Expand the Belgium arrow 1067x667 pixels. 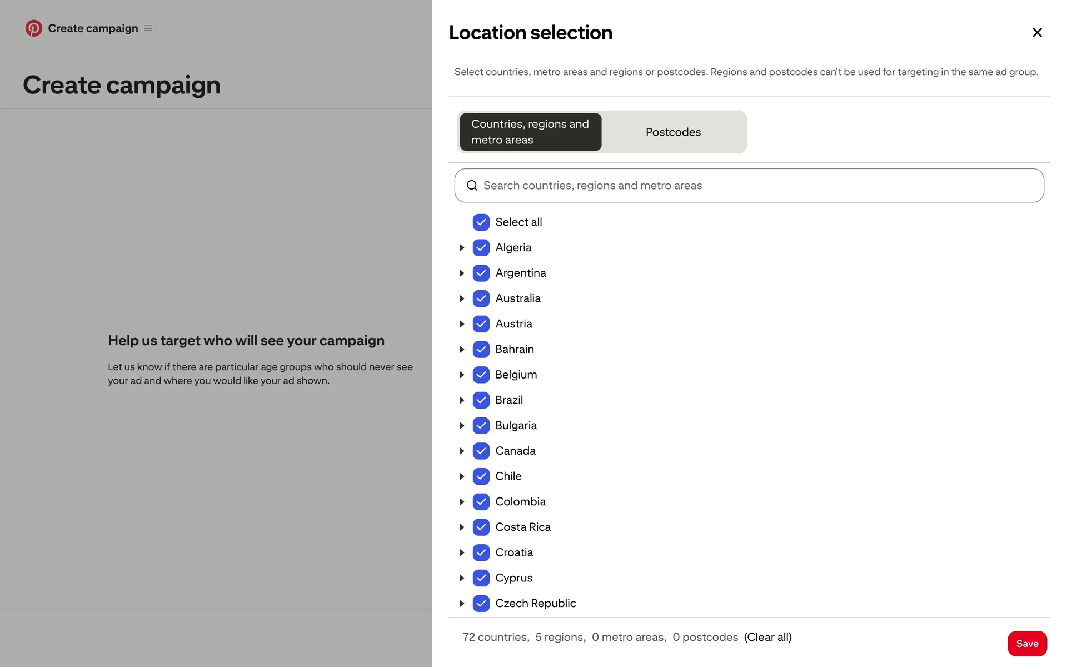[462, 375]
